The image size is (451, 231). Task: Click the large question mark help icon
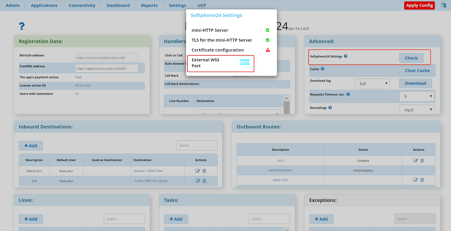(22, 26)
